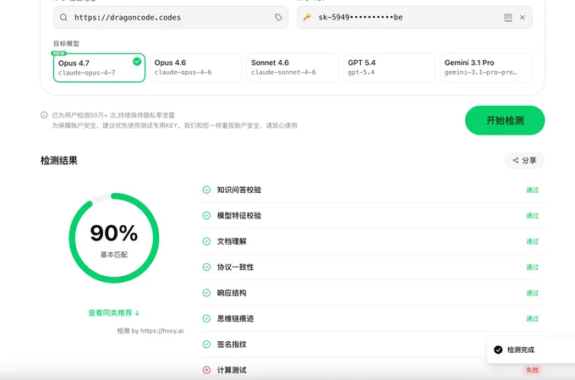
Task: Click the 90% match progress ring
Action: click(x=114, y=238)
